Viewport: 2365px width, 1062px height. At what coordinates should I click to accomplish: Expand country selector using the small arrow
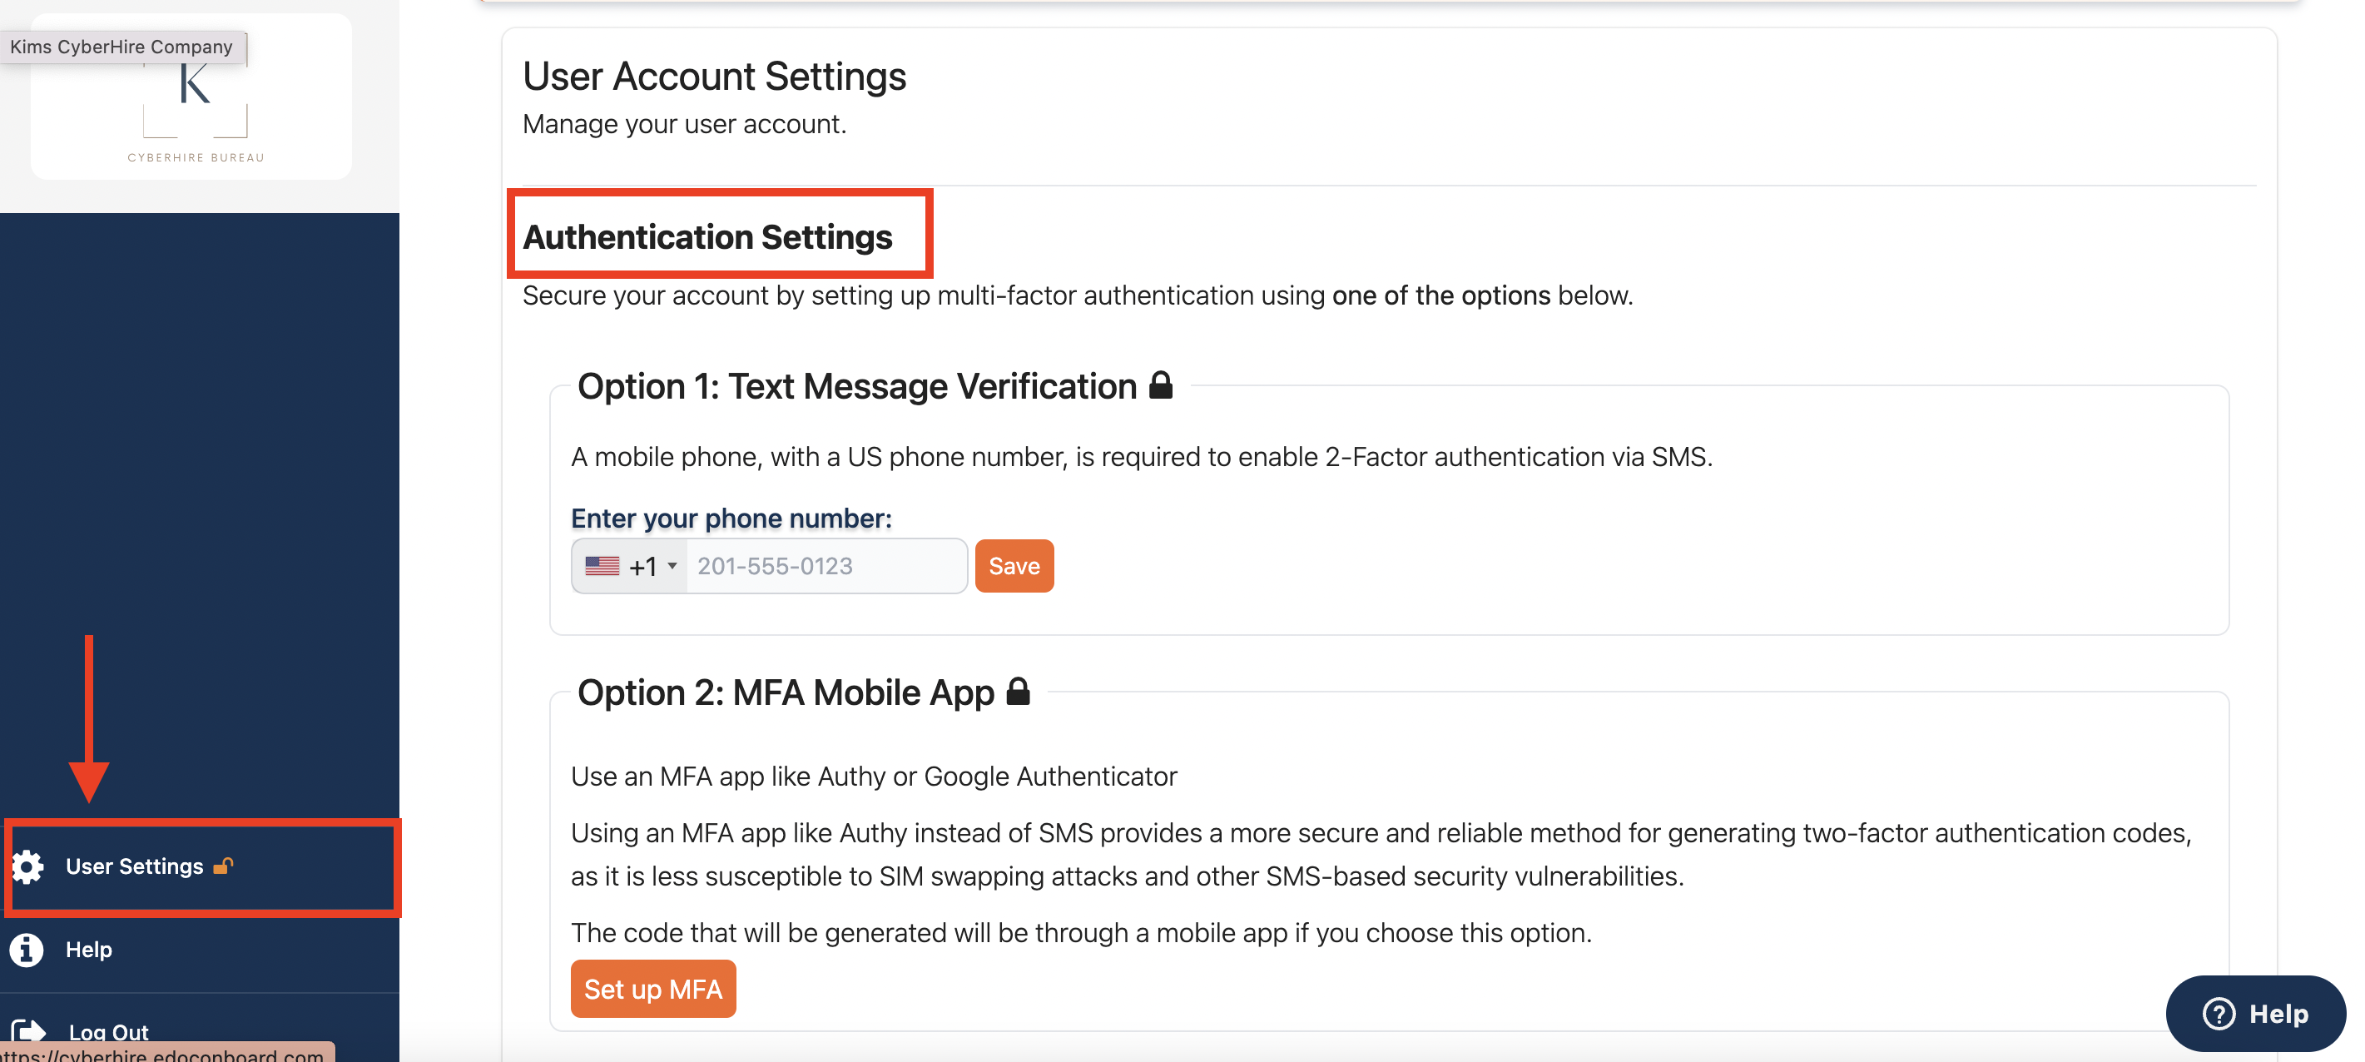pos(672,566)
